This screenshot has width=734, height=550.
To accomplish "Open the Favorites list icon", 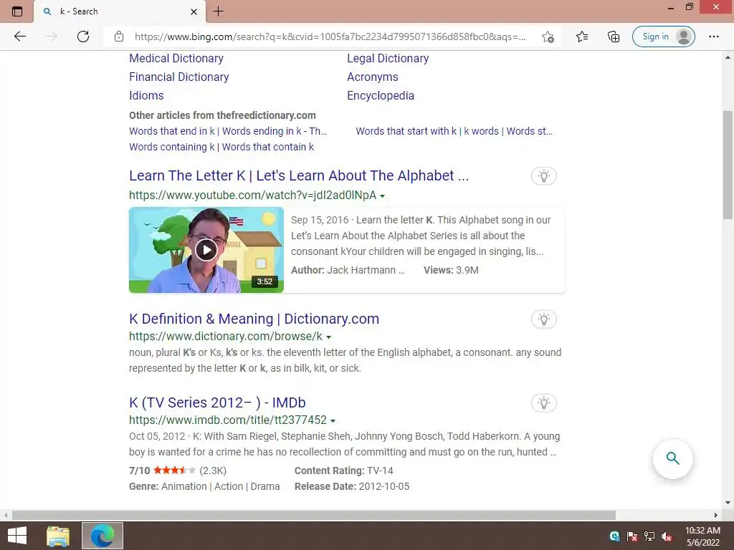I will click(x=582, y=37).
